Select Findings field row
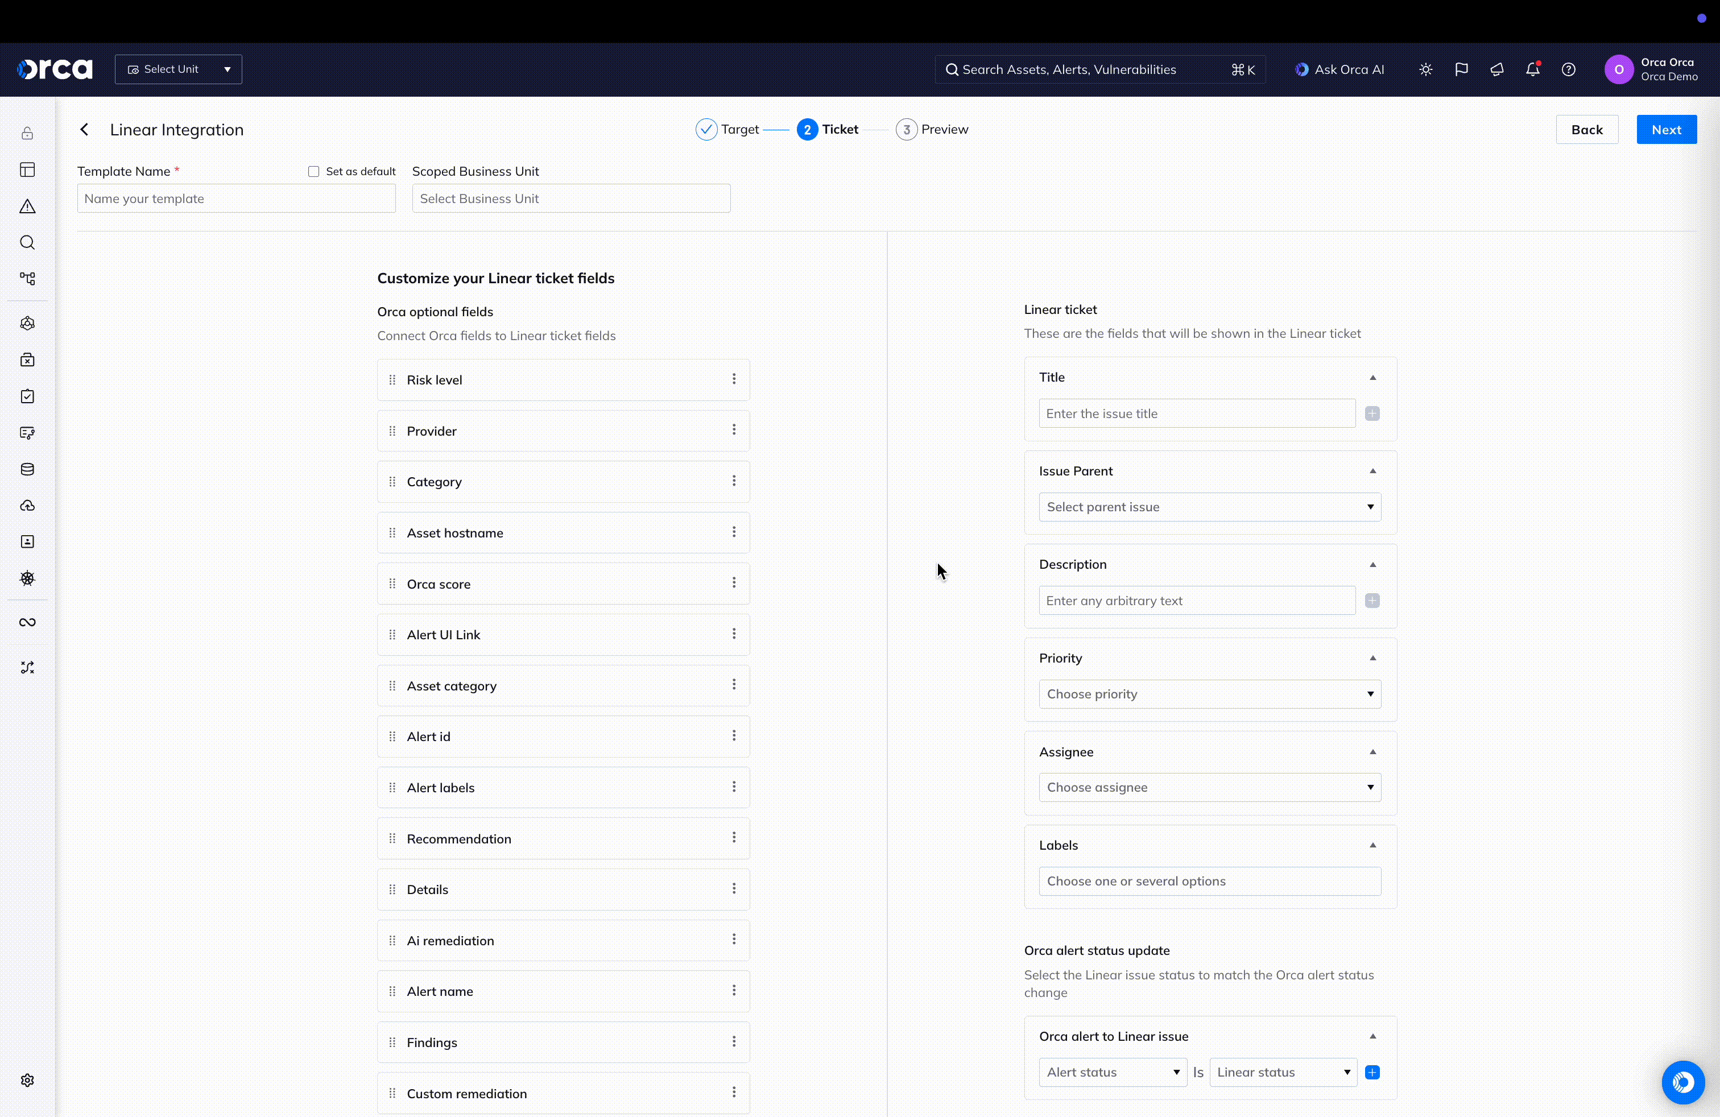The image size is (1720, 1117). tap(563, 1042)
